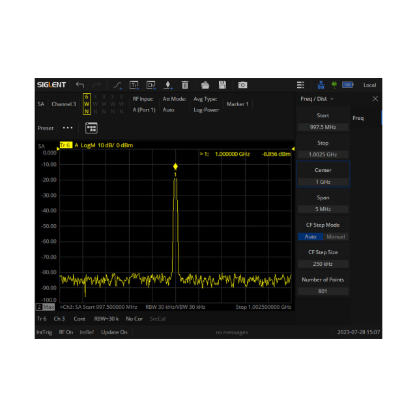This screenshot has height=417, width=417.
Task: Edit the Center 1 GHz field
Action: [x=323, y=182]
